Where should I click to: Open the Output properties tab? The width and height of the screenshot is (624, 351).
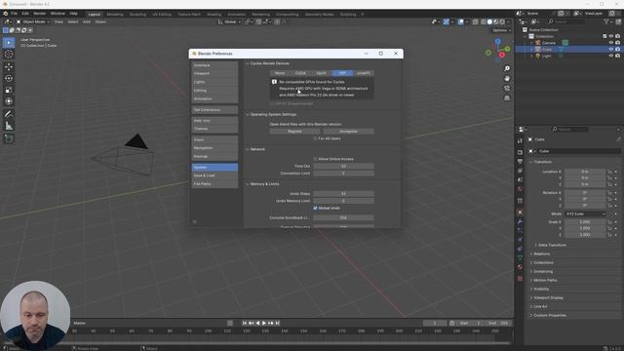coord(520,161)
